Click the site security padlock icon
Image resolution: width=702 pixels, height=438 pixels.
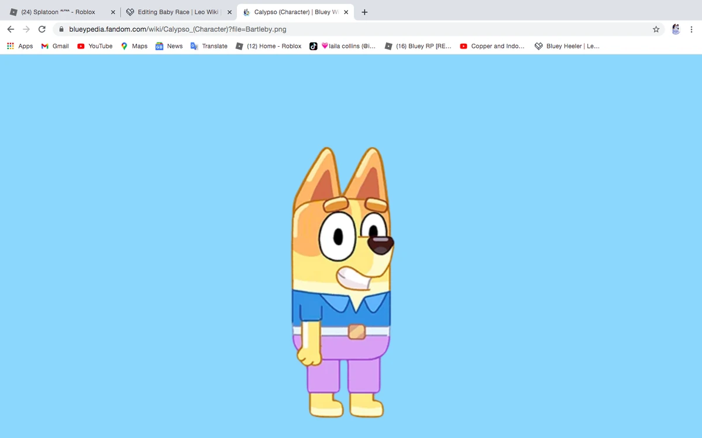[x=60, y=28]
